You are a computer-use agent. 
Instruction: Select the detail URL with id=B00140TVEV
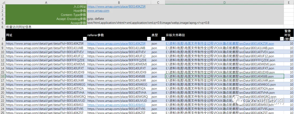pos(46,52)
